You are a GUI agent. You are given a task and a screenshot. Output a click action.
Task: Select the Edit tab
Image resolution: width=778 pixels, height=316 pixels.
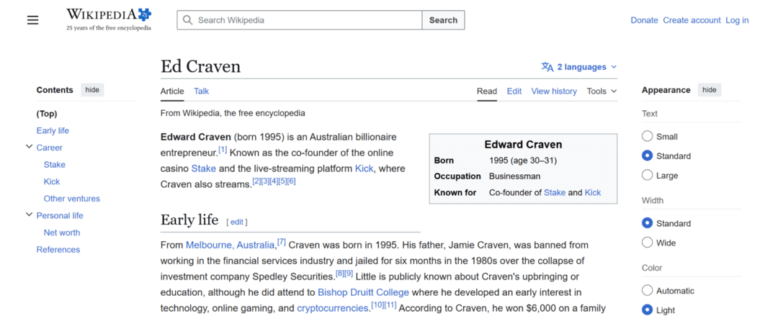(x=514, y=91)
